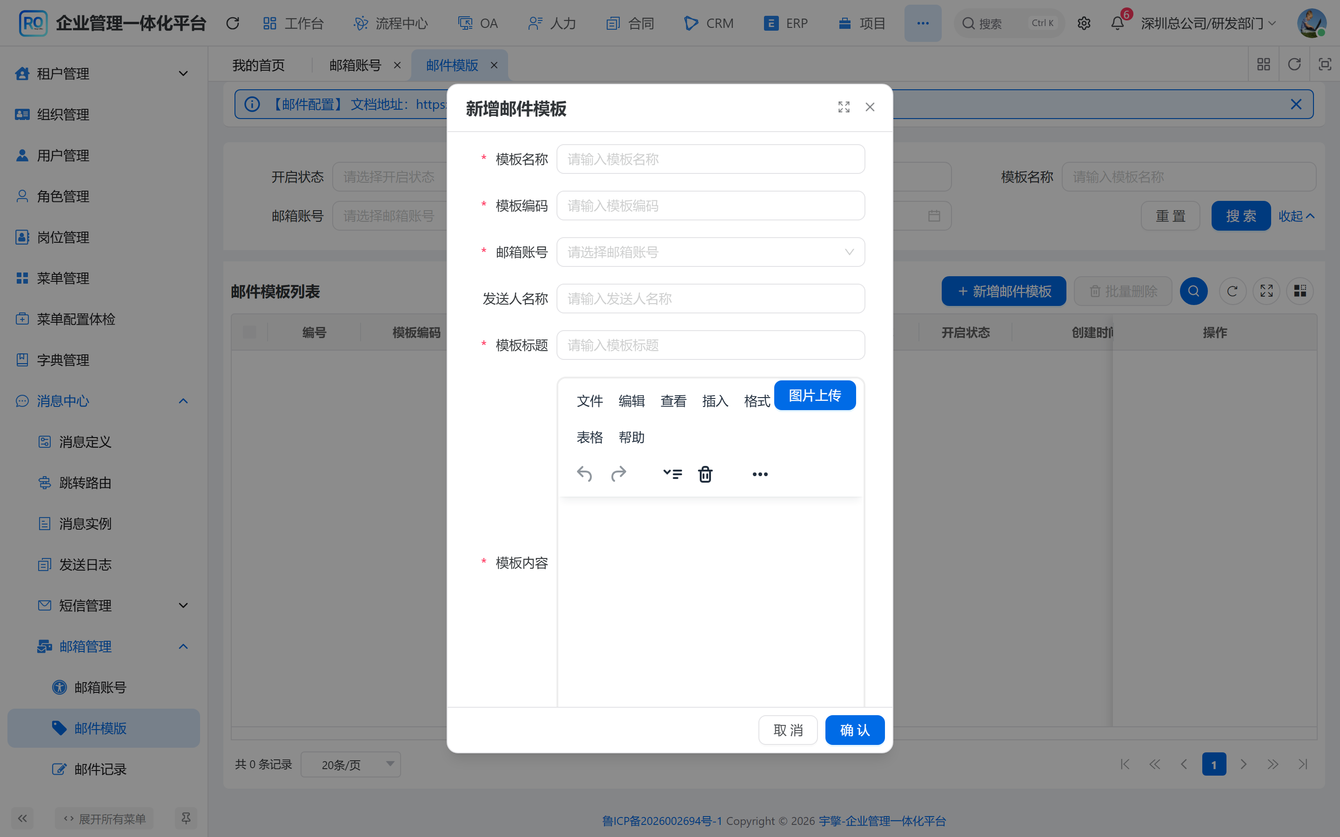
Task: Go to the next page arrow in pagination
Action: coord(1243,764)
